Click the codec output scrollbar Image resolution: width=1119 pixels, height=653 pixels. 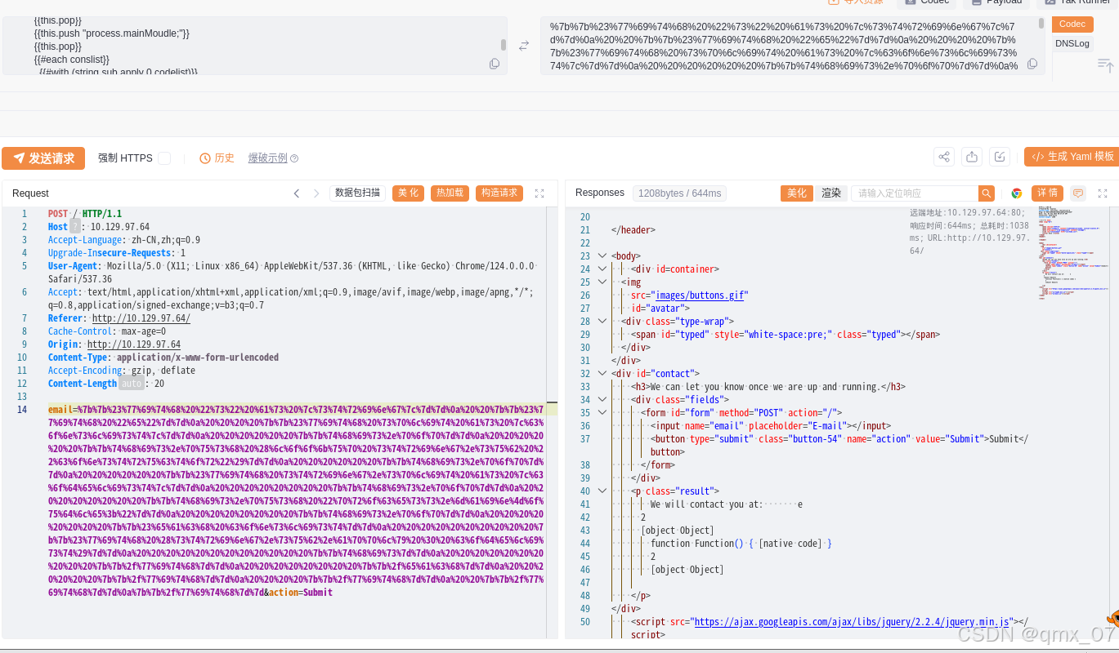pyautogui.click(x=1041, y=24)
